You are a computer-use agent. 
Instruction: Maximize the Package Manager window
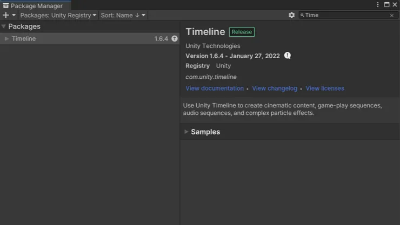[387, 5]
